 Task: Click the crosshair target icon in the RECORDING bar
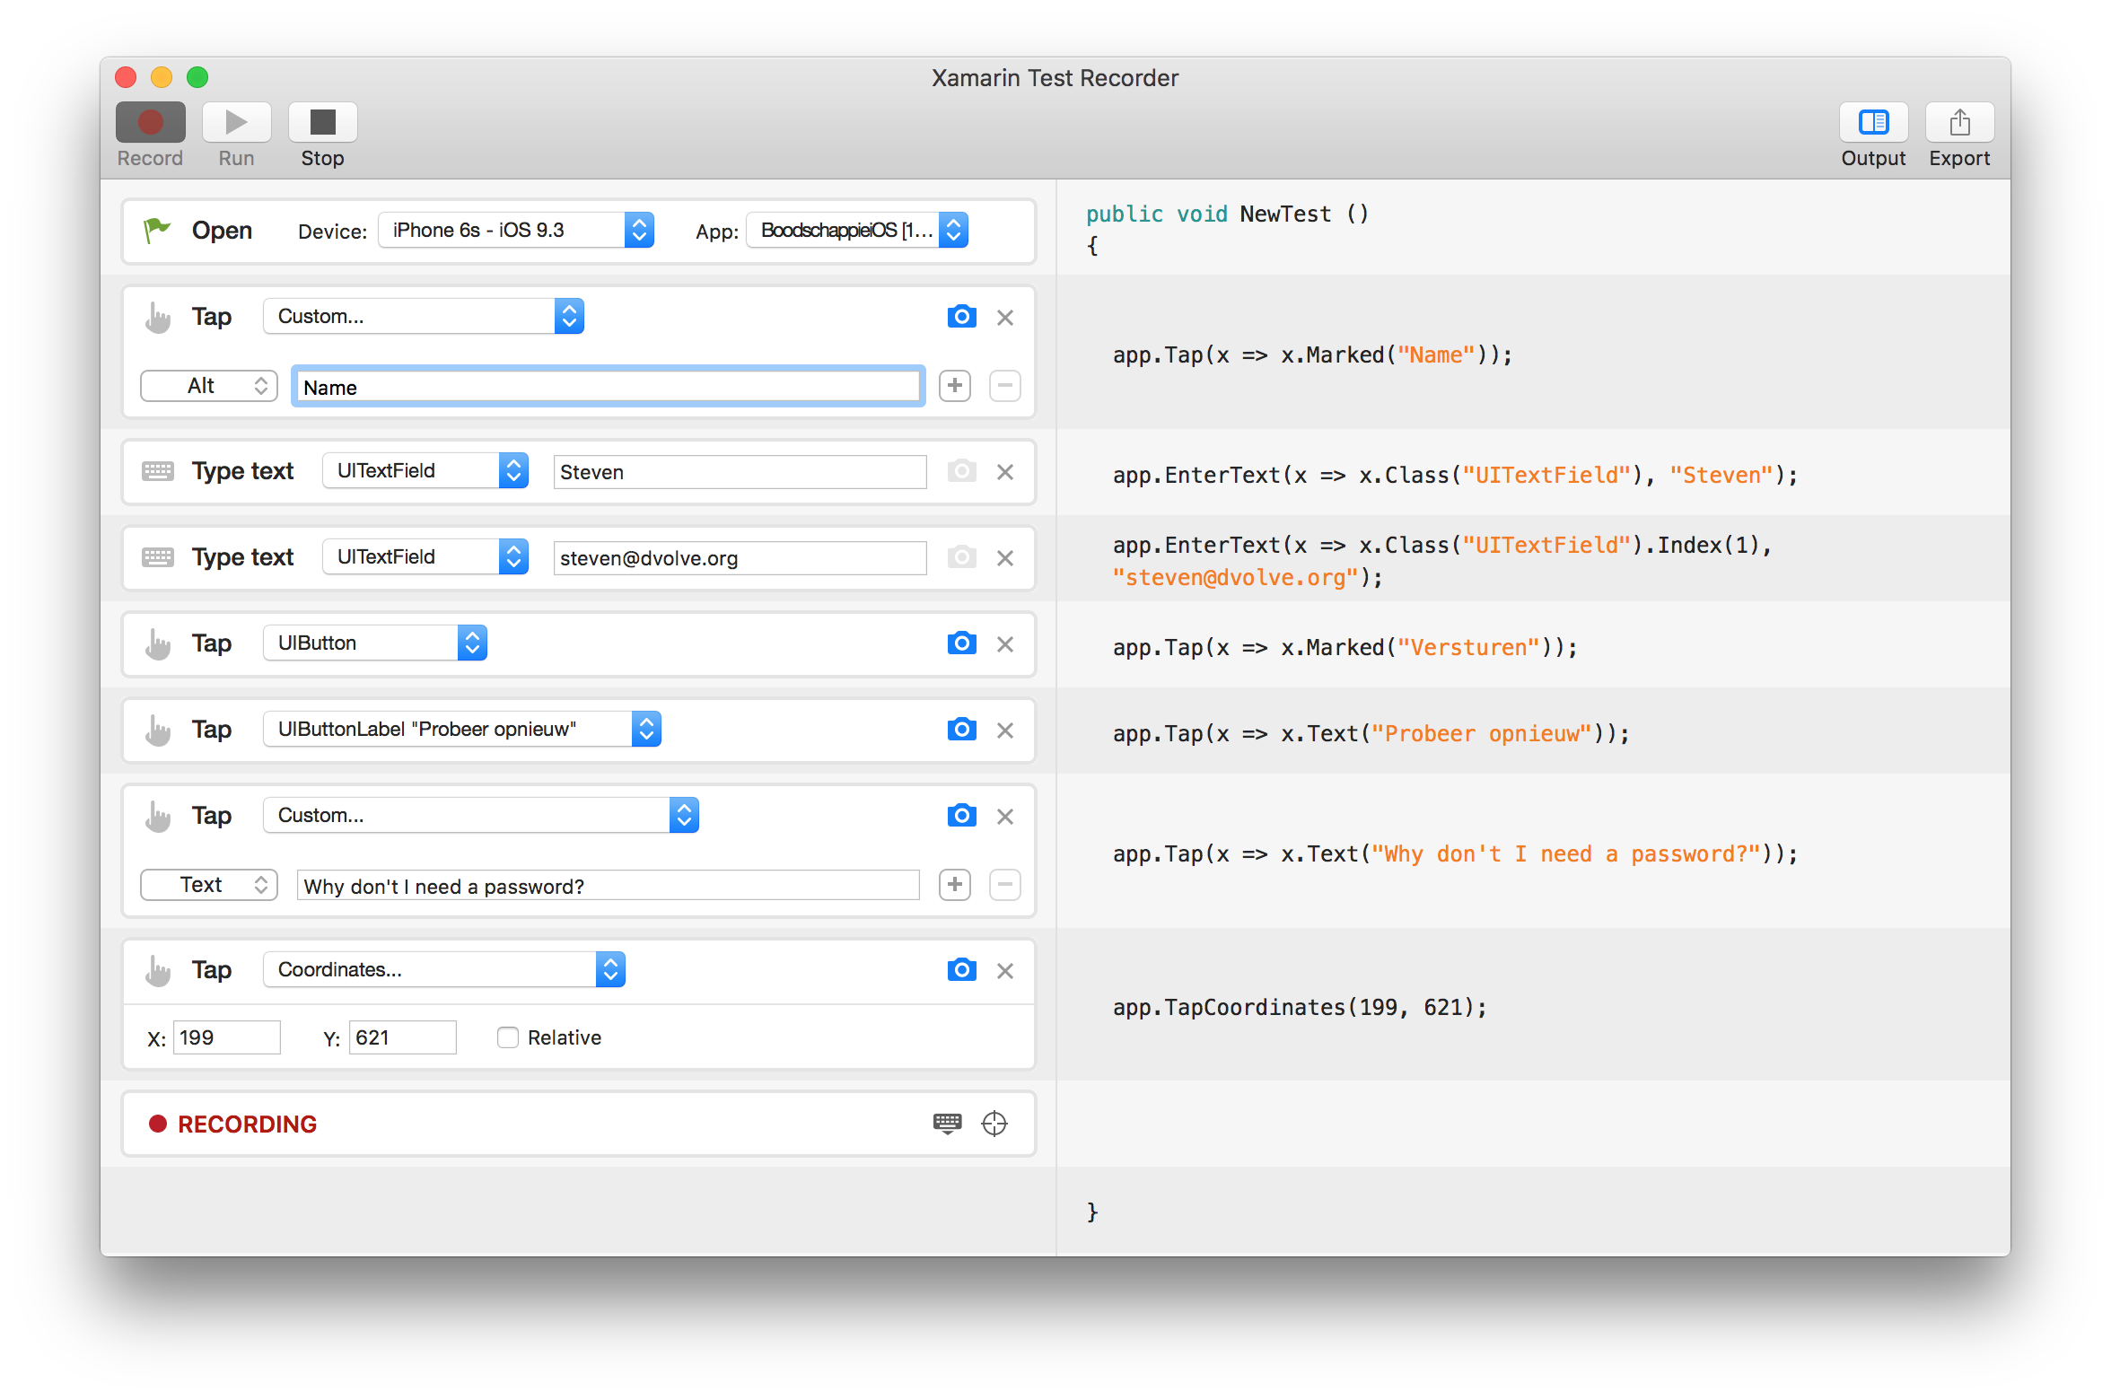(994, 1124)
